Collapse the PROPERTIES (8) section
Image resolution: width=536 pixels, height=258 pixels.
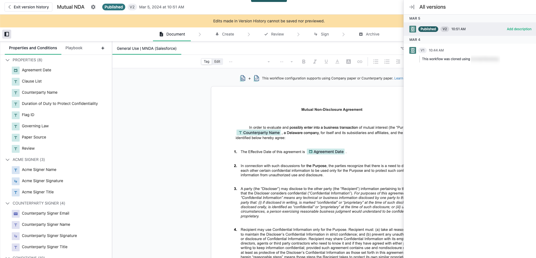coord(8,60)
